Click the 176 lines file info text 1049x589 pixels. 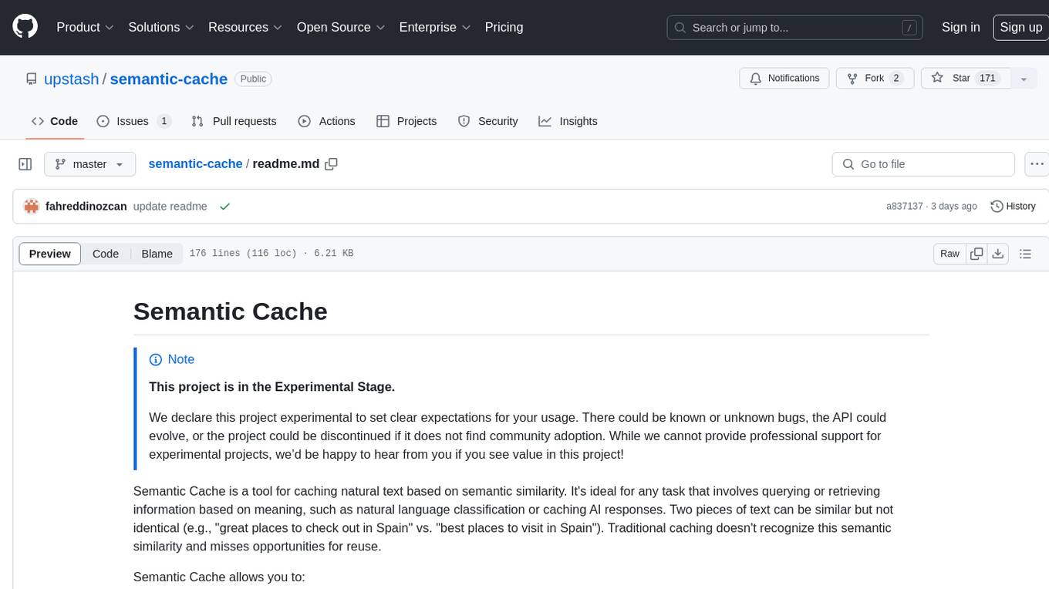pos(272,254)
